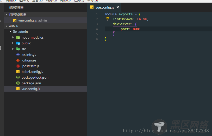
Task: Select vue.config.js admin in open editors
Action: click(45, 20)
